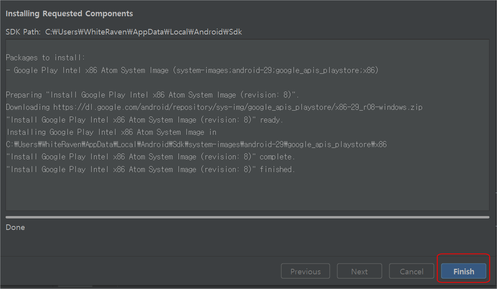Click the log line ending with 'complete.'
497x289 pixels.
pos(150,157)
